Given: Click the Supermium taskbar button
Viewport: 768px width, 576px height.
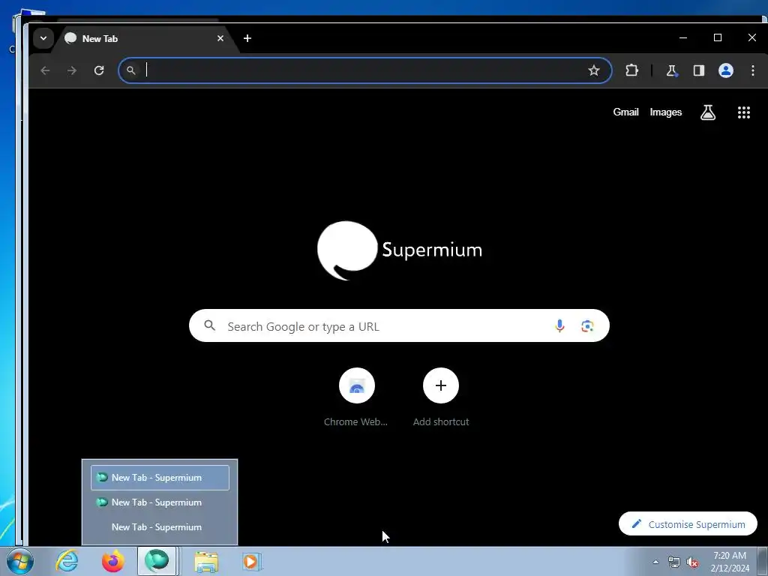Looking at the screenshot, I should coord(157,561).
